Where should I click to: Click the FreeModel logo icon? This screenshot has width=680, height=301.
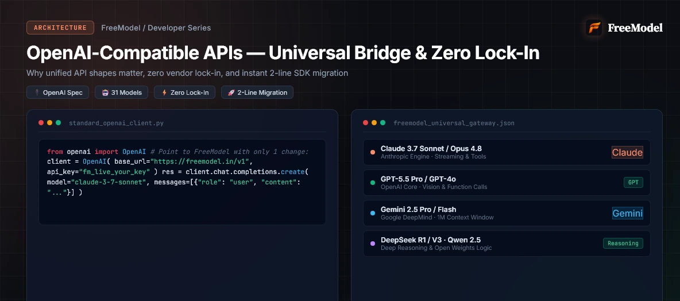[594, 28]
